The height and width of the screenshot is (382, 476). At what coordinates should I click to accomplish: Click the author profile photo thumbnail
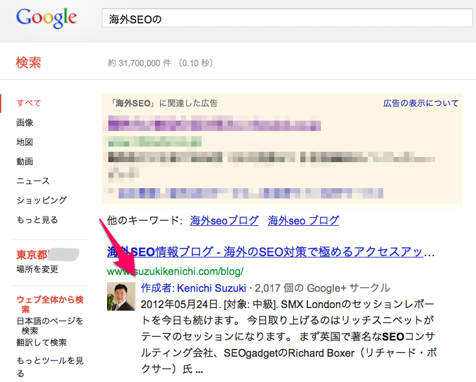[x=121, y=296]
